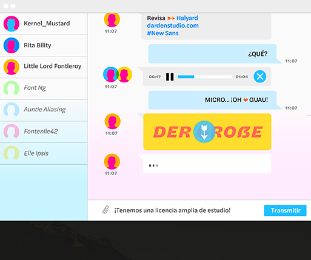The height and width of the screenshot is (260, 311).
Task: Open Font Ng's green offline avatar
Action: coord(12,88)
